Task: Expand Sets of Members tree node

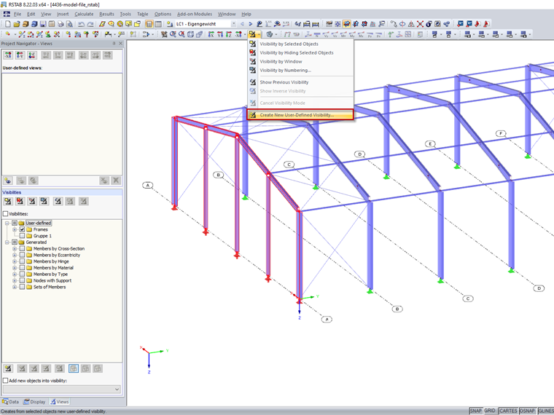Action: pyautogui.click(x=15, y=287)
